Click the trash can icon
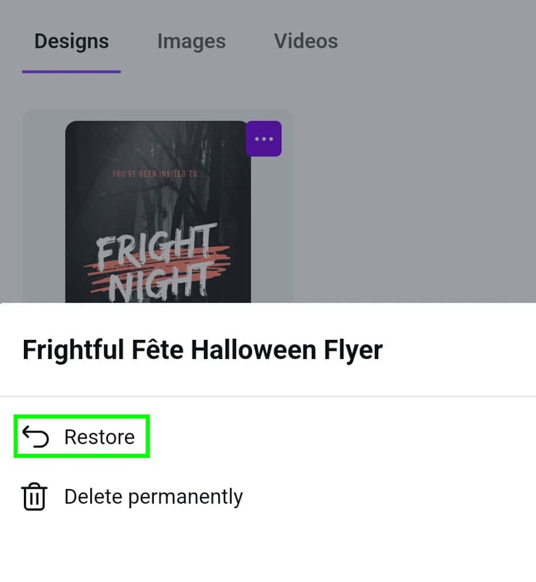Image resolution: width=536 pixels, height=582 pixels. (34, 497)
